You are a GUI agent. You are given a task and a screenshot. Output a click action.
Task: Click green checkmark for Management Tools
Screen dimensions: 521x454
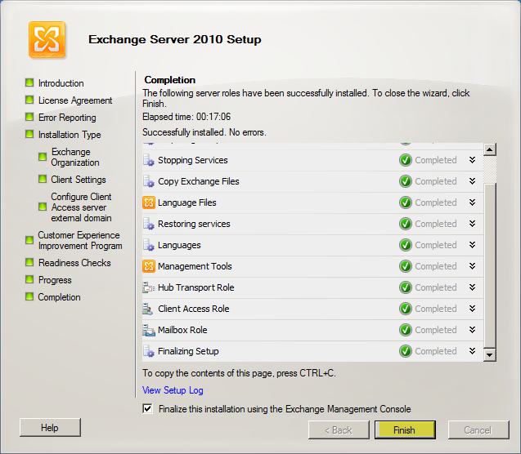406,266
